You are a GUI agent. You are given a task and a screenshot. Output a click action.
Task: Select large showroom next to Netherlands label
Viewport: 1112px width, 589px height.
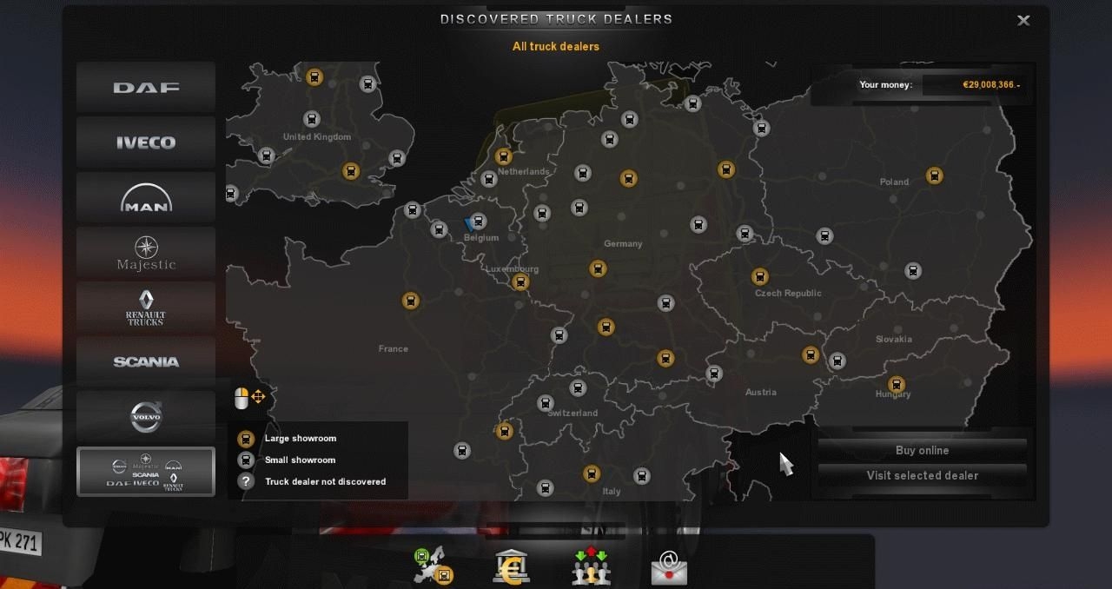(x=503, y=156)
